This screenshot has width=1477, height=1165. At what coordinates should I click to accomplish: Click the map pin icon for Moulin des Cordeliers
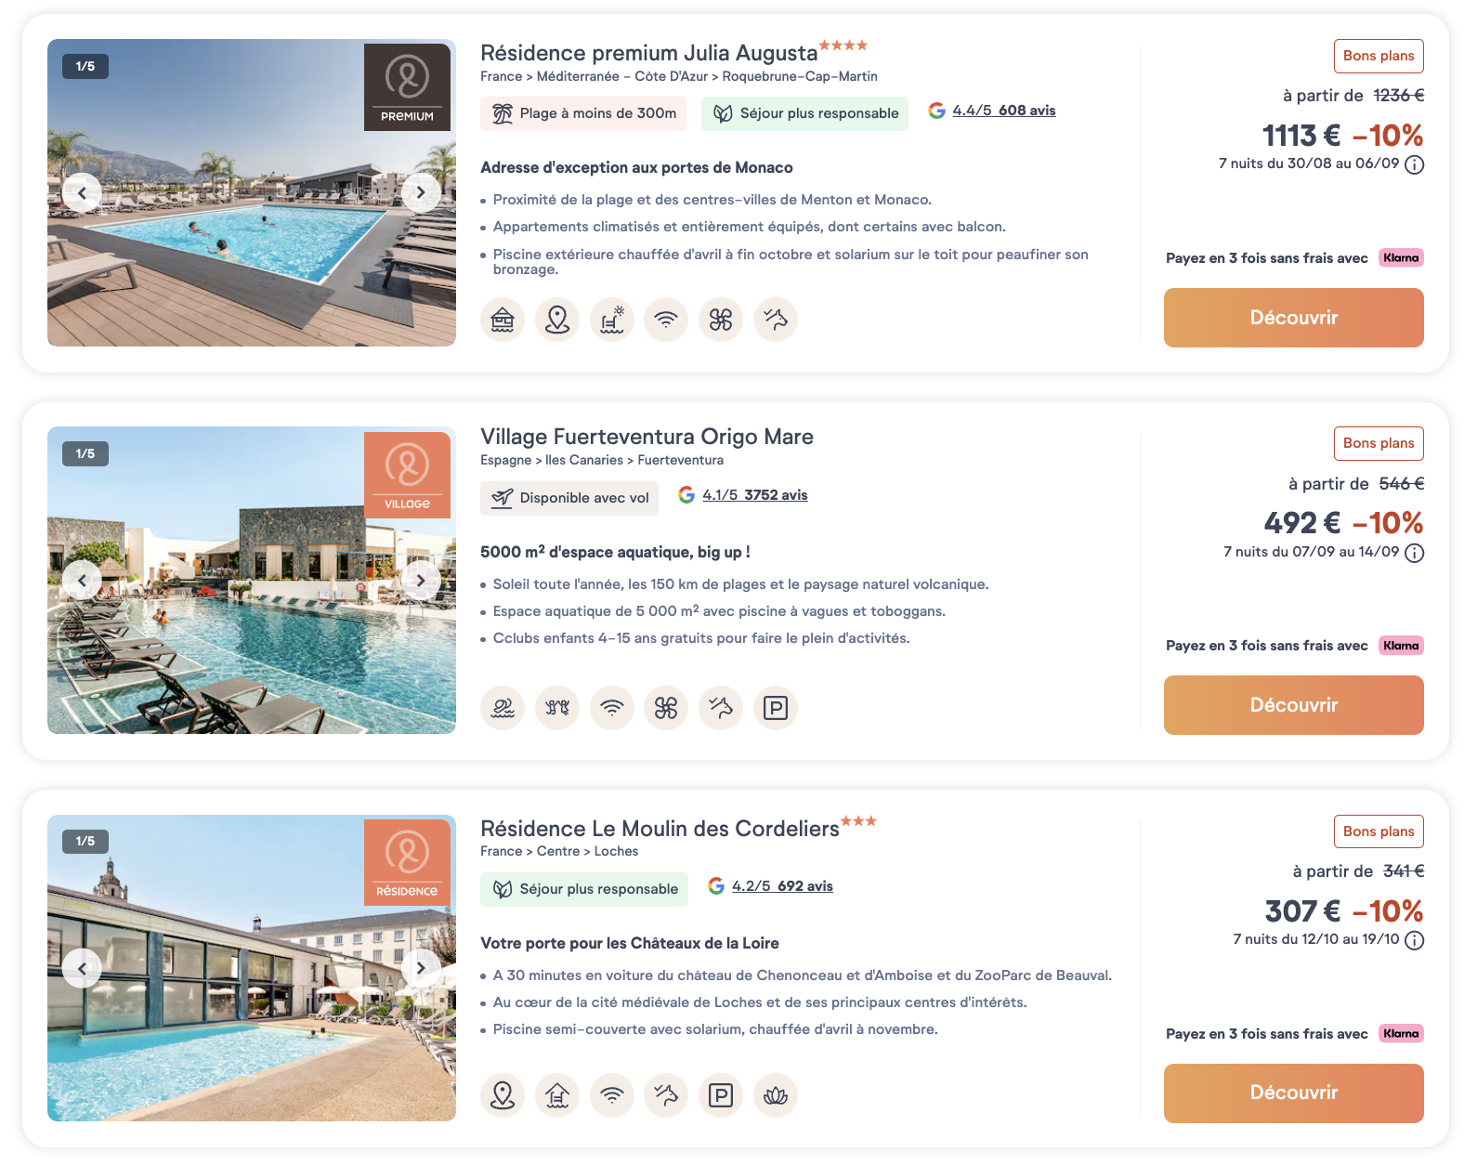503,1095
